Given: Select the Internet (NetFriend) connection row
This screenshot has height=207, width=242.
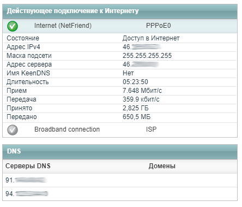Looking at the screenshot, I should pyautogui.click(x=120, y=26).
